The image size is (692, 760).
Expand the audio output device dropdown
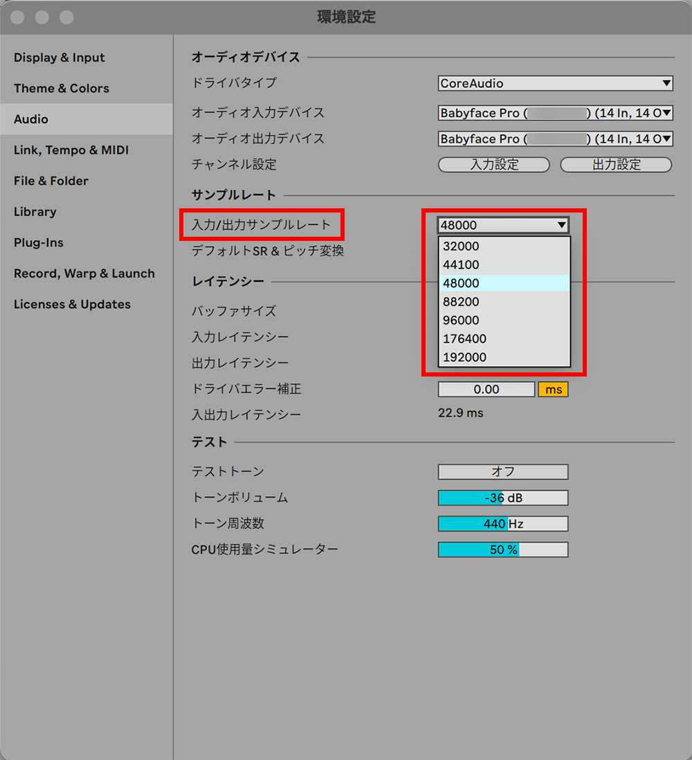tap(555, 139)
